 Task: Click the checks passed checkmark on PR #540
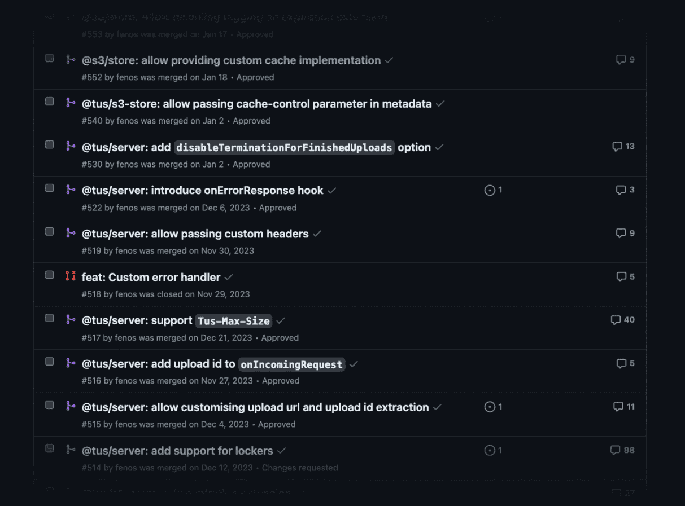pos(440,104)
